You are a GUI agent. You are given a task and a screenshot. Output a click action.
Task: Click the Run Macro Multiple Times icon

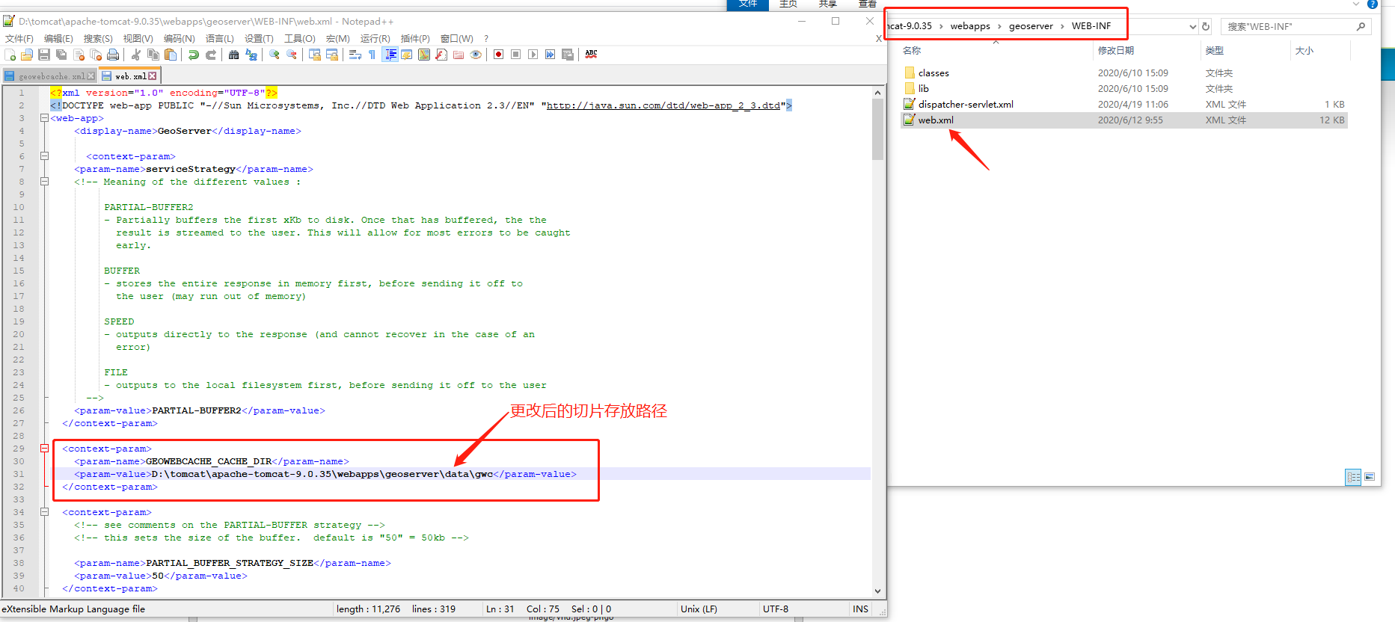(551, 55)
